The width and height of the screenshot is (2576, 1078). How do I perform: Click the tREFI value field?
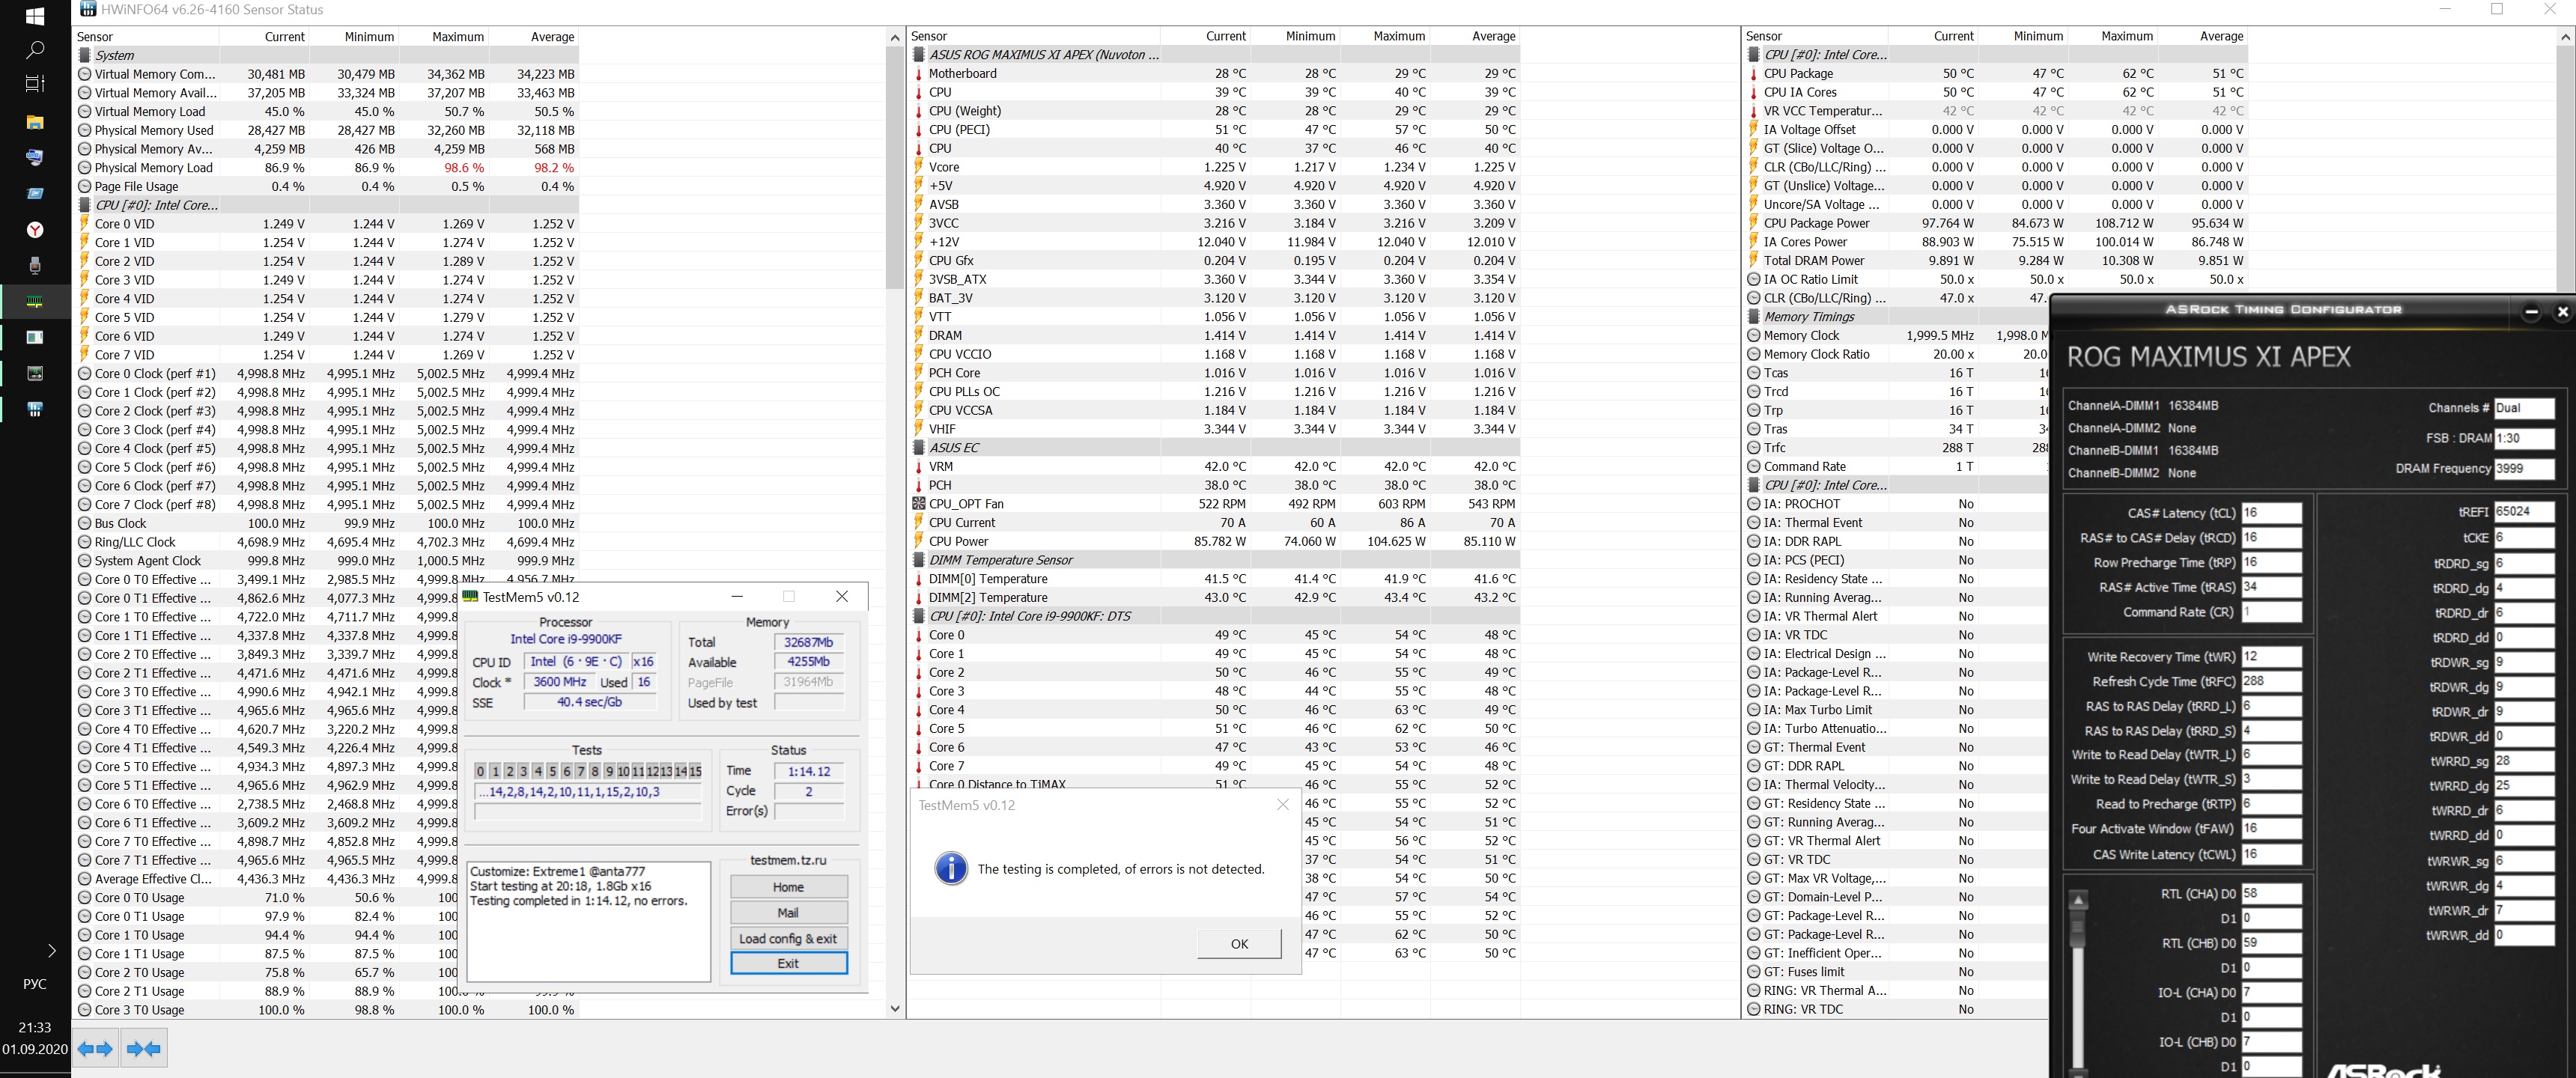pos(2523,511)
